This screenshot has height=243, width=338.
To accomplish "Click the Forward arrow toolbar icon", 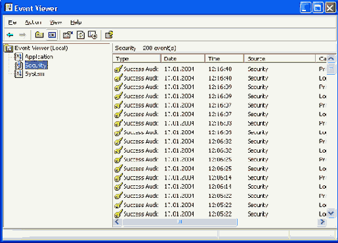I will [x=22, y=35].
